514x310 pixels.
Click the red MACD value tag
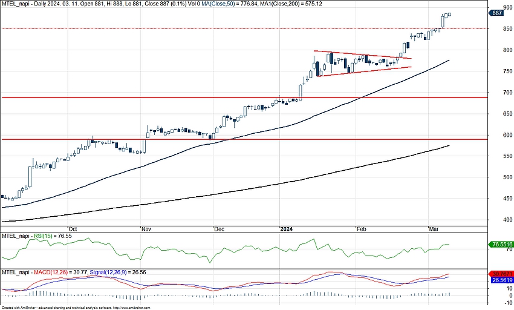pyautogui.click(x=499, y=274)
